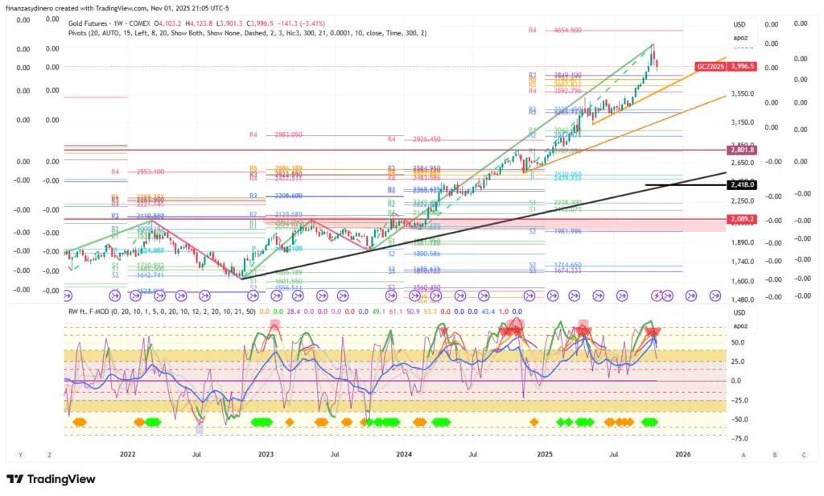The height and width of the screenshot is (496, 824).
Task: Click the red 2,089.2 price level label
Action: click(x=741, y=218)
